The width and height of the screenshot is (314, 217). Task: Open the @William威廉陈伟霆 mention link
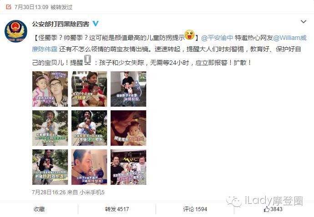[x=169, y=43]
